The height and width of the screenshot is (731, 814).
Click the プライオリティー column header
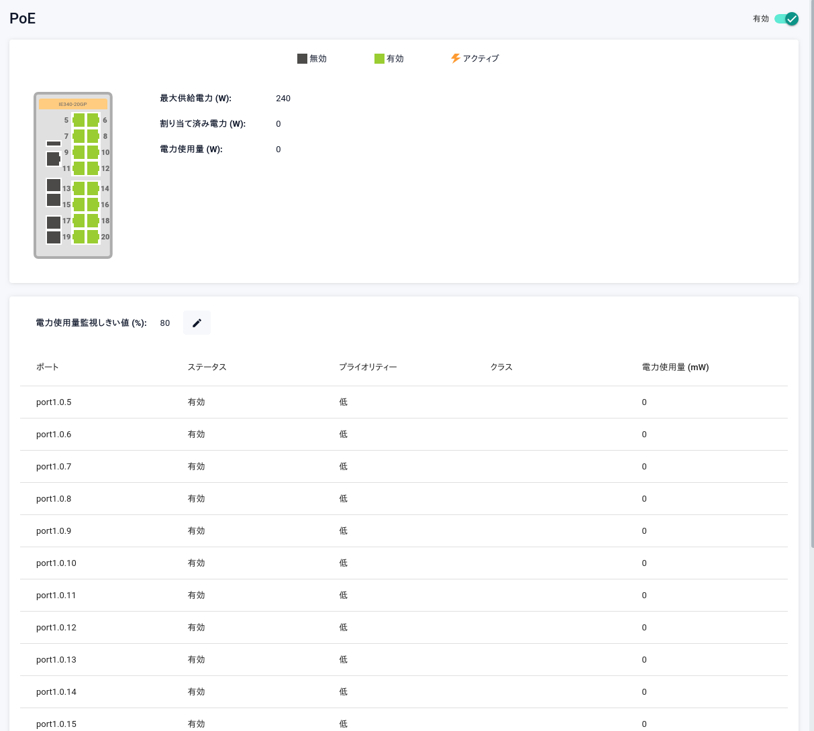click(x=368, y=367)
